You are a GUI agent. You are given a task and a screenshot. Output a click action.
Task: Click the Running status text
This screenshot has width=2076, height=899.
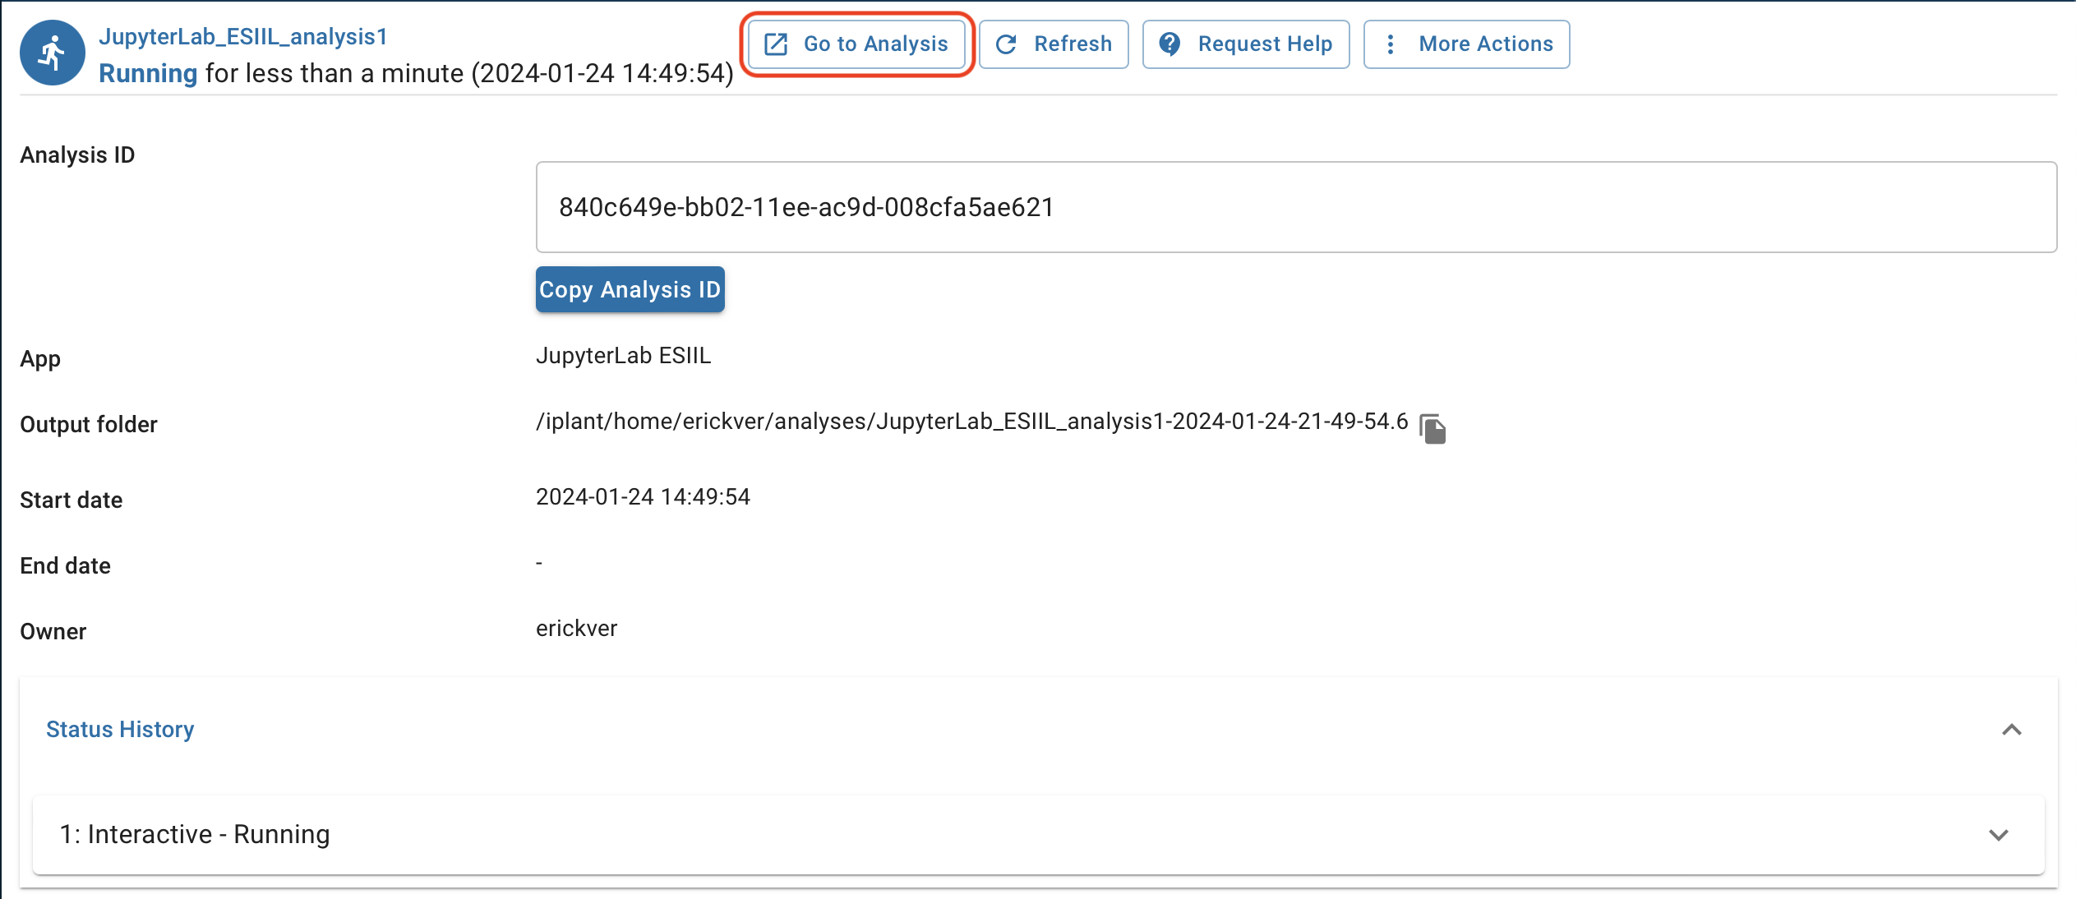click(148, 74)
